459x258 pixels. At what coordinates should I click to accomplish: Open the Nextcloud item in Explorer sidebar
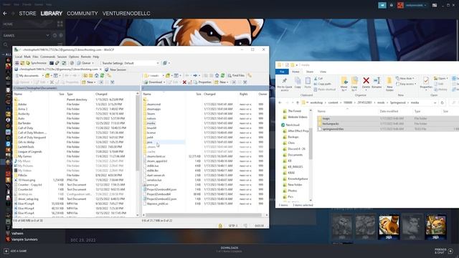tap(290, 125)
